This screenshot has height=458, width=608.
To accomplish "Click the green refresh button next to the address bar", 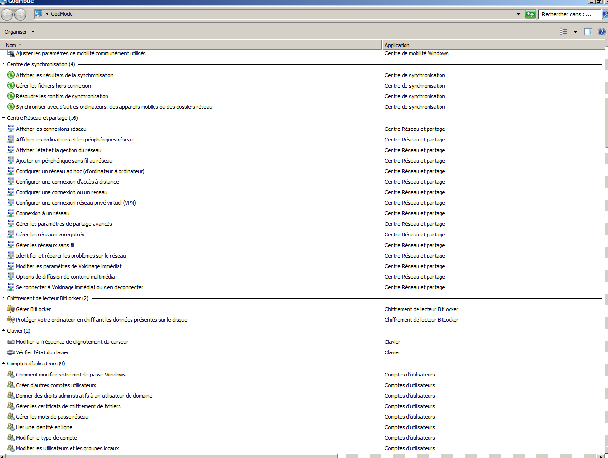I will 530,14.
